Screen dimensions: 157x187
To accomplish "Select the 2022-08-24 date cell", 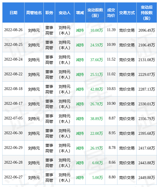I will tap(13, 59).
